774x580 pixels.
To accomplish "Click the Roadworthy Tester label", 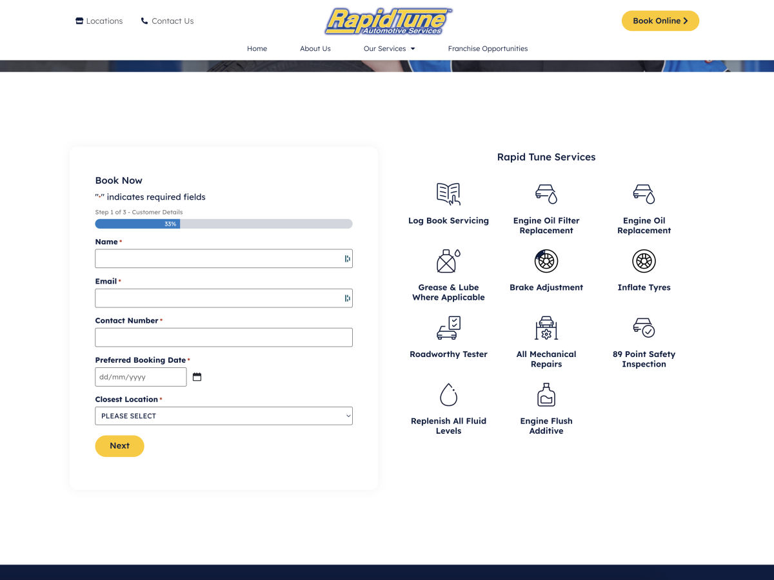I will pyautogui.click(x=448, y=354).
